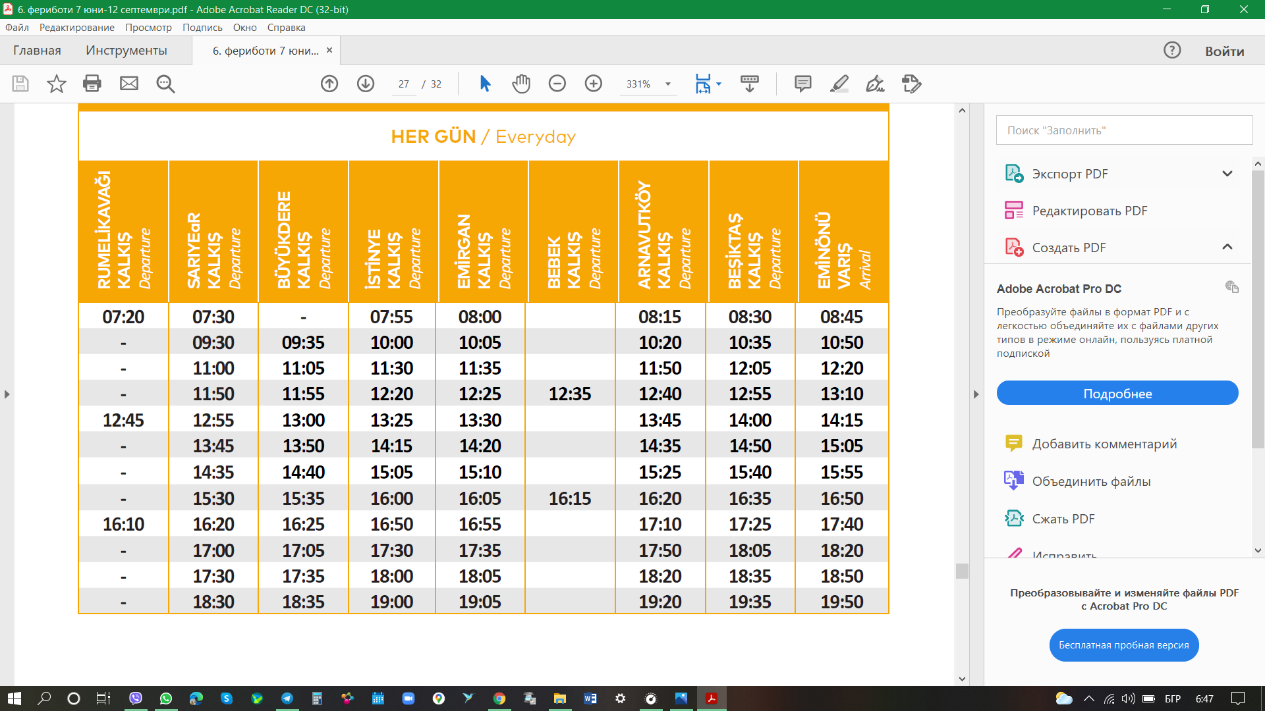Activate the selection arrow tool

pos(486,84)
